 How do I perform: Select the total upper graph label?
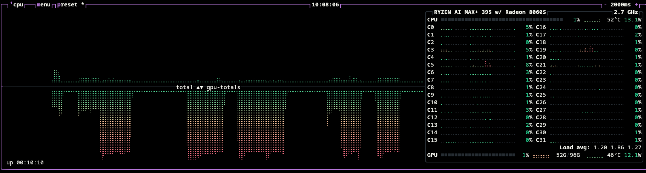coord(184,87)
